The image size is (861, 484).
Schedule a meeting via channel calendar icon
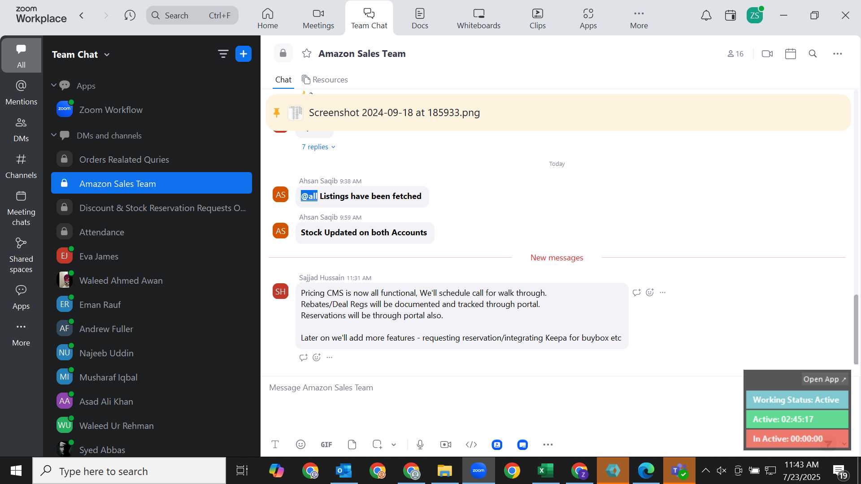[791, 54]
